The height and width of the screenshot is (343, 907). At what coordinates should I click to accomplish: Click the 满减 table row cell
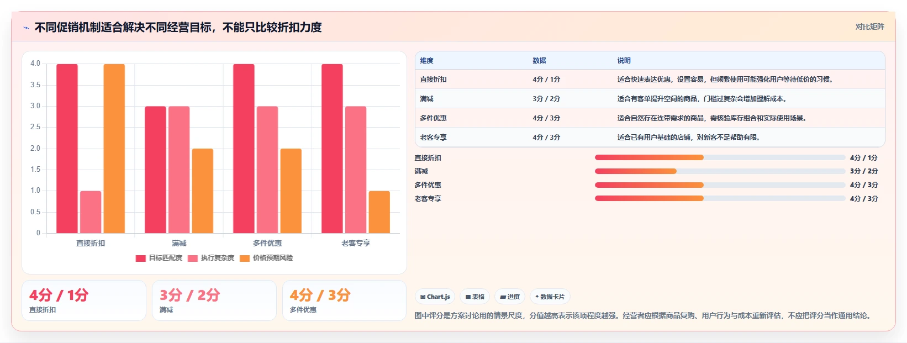[426, 99]
